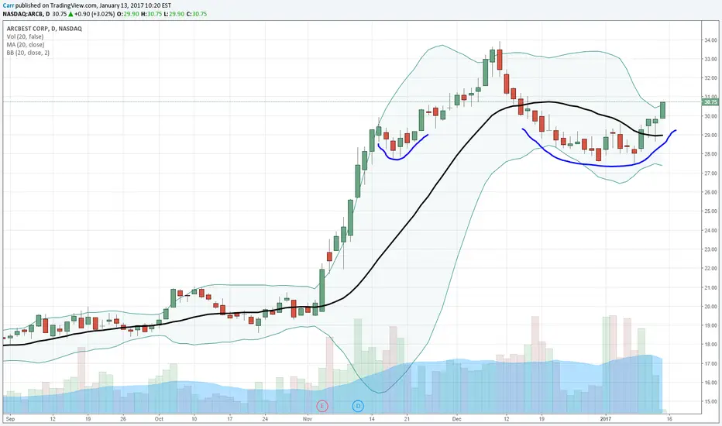Click the 15.00 price axis label
Viewport: 722px width, 426px height.
pos(710,401)
